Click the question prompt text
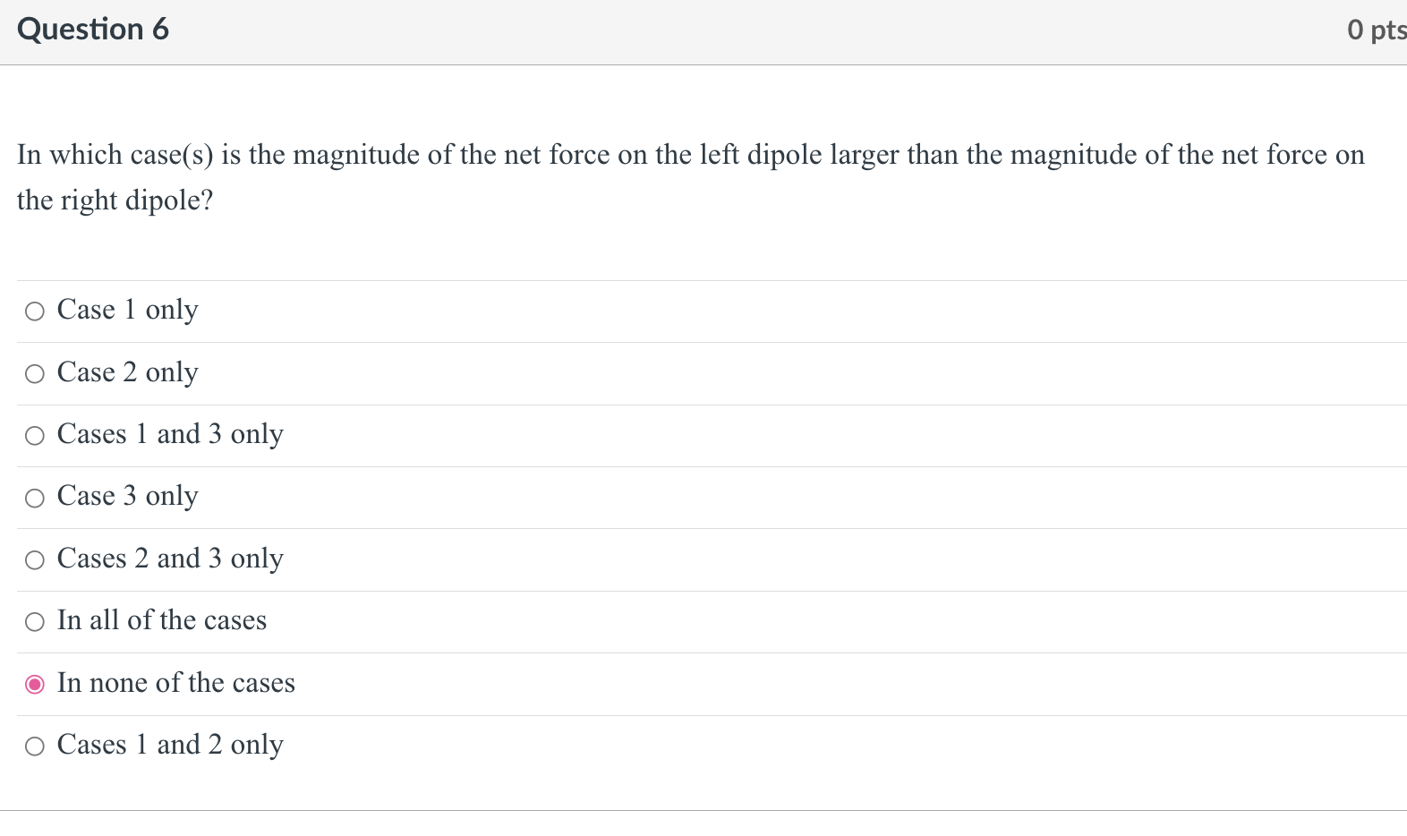Screen dimensions: 1407x836 689,176
